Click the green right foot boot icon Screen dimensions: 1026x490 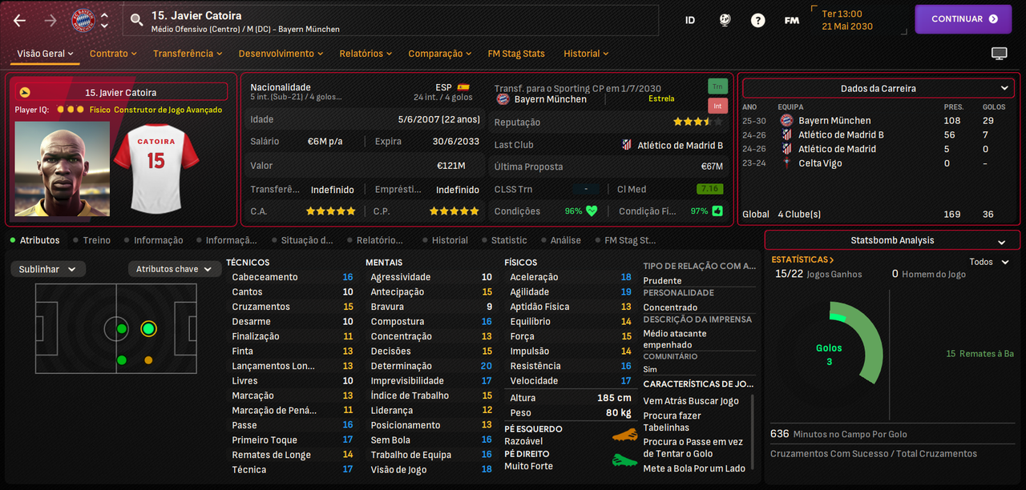(x=624, y=460)
